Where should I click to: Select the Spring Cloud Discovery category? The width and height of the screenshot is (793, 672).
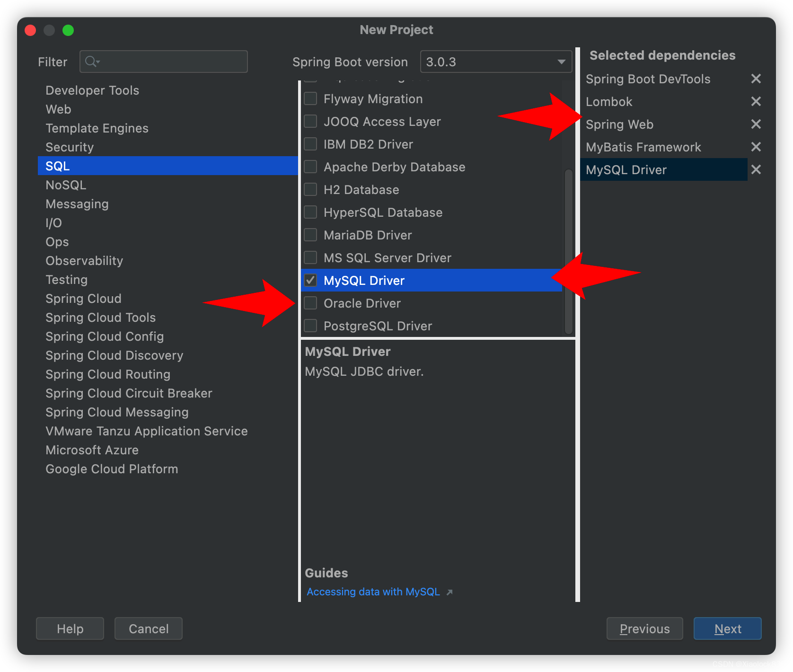pyautogui.click(x=168, y=355)
